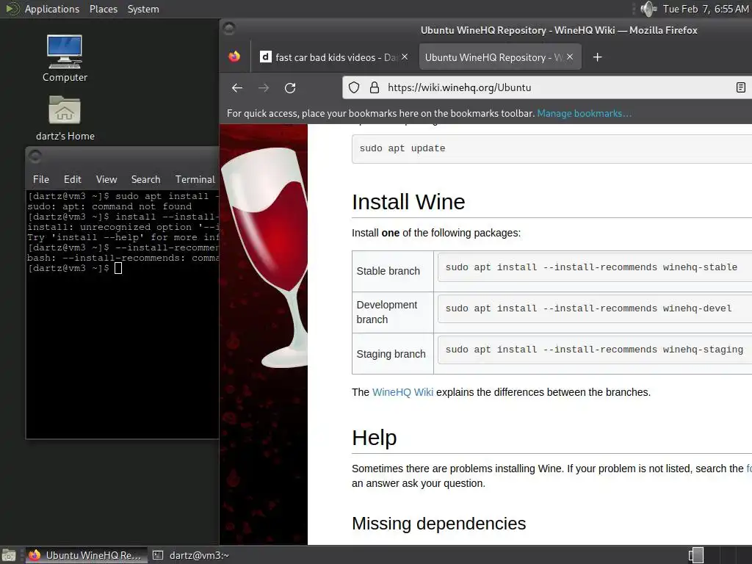Open the Terminal menu in terminal window
This screenshot has height=564, width=752.
coord(195,179)
